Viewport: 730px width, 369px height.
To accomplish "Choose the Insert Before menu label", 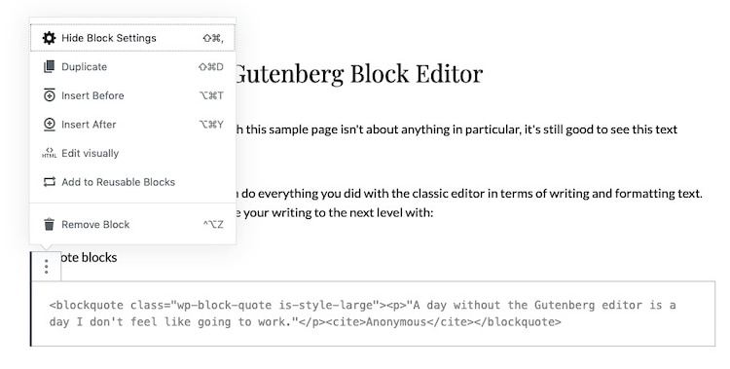I will click(x=92, y=95).
